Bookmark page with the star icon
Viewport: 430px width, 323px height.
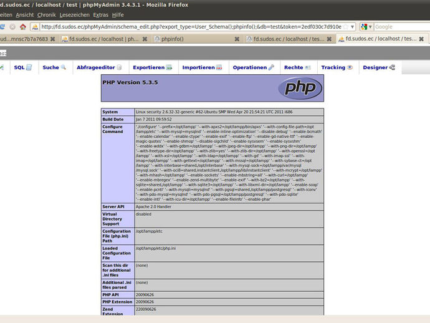click(345, 27)
